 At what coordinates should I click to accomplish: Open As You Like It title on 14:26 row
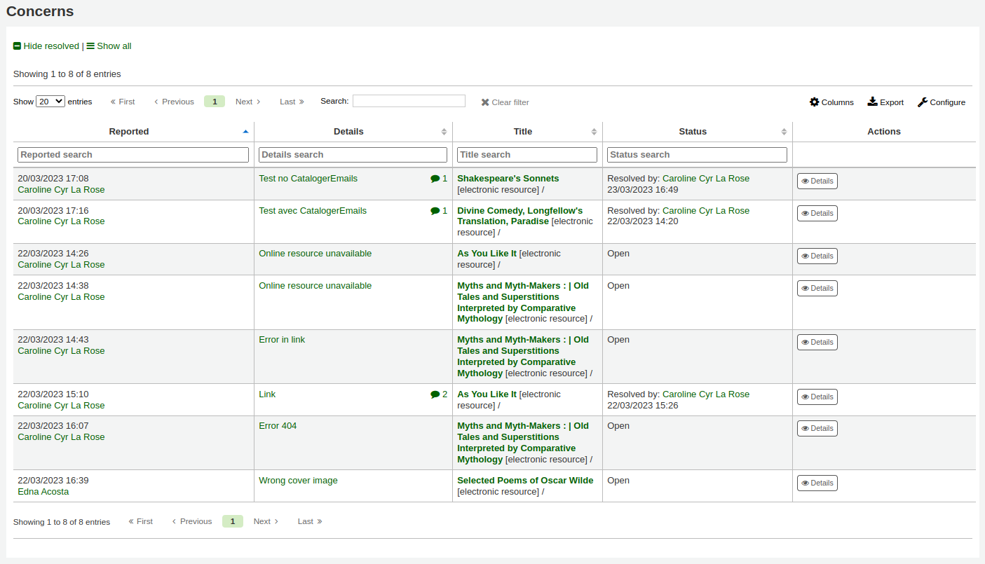[x=487, y=254]
